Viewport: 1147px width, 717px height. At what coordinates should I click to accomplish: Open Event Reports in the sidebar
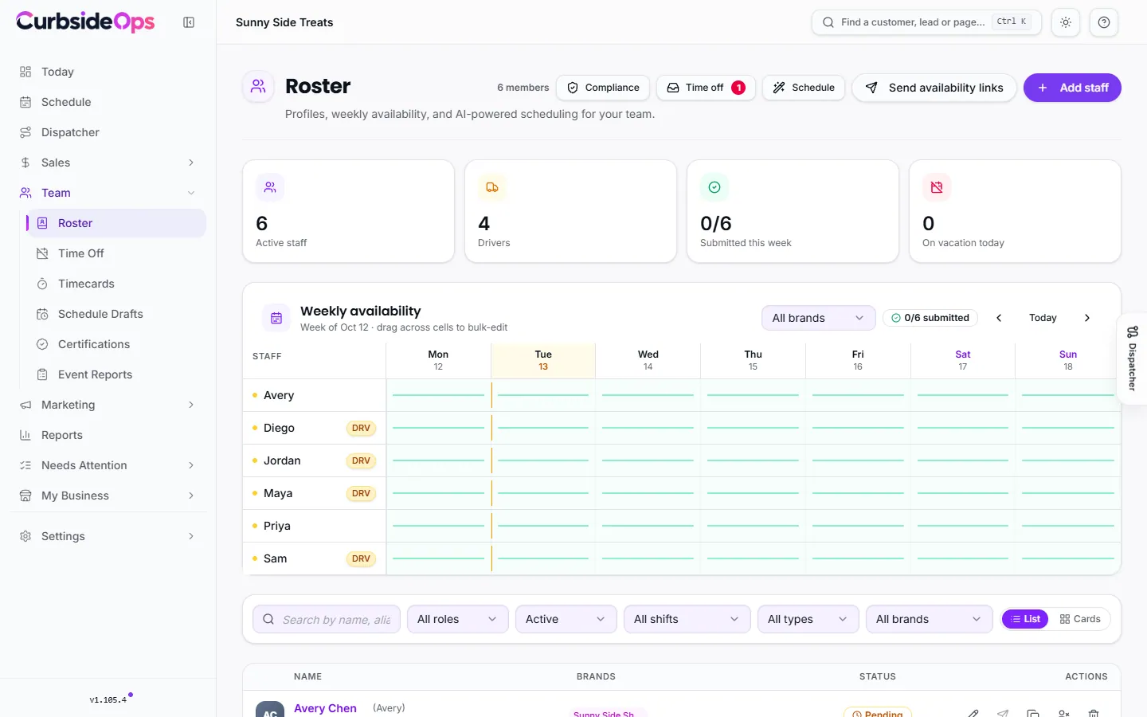point(117,374)
